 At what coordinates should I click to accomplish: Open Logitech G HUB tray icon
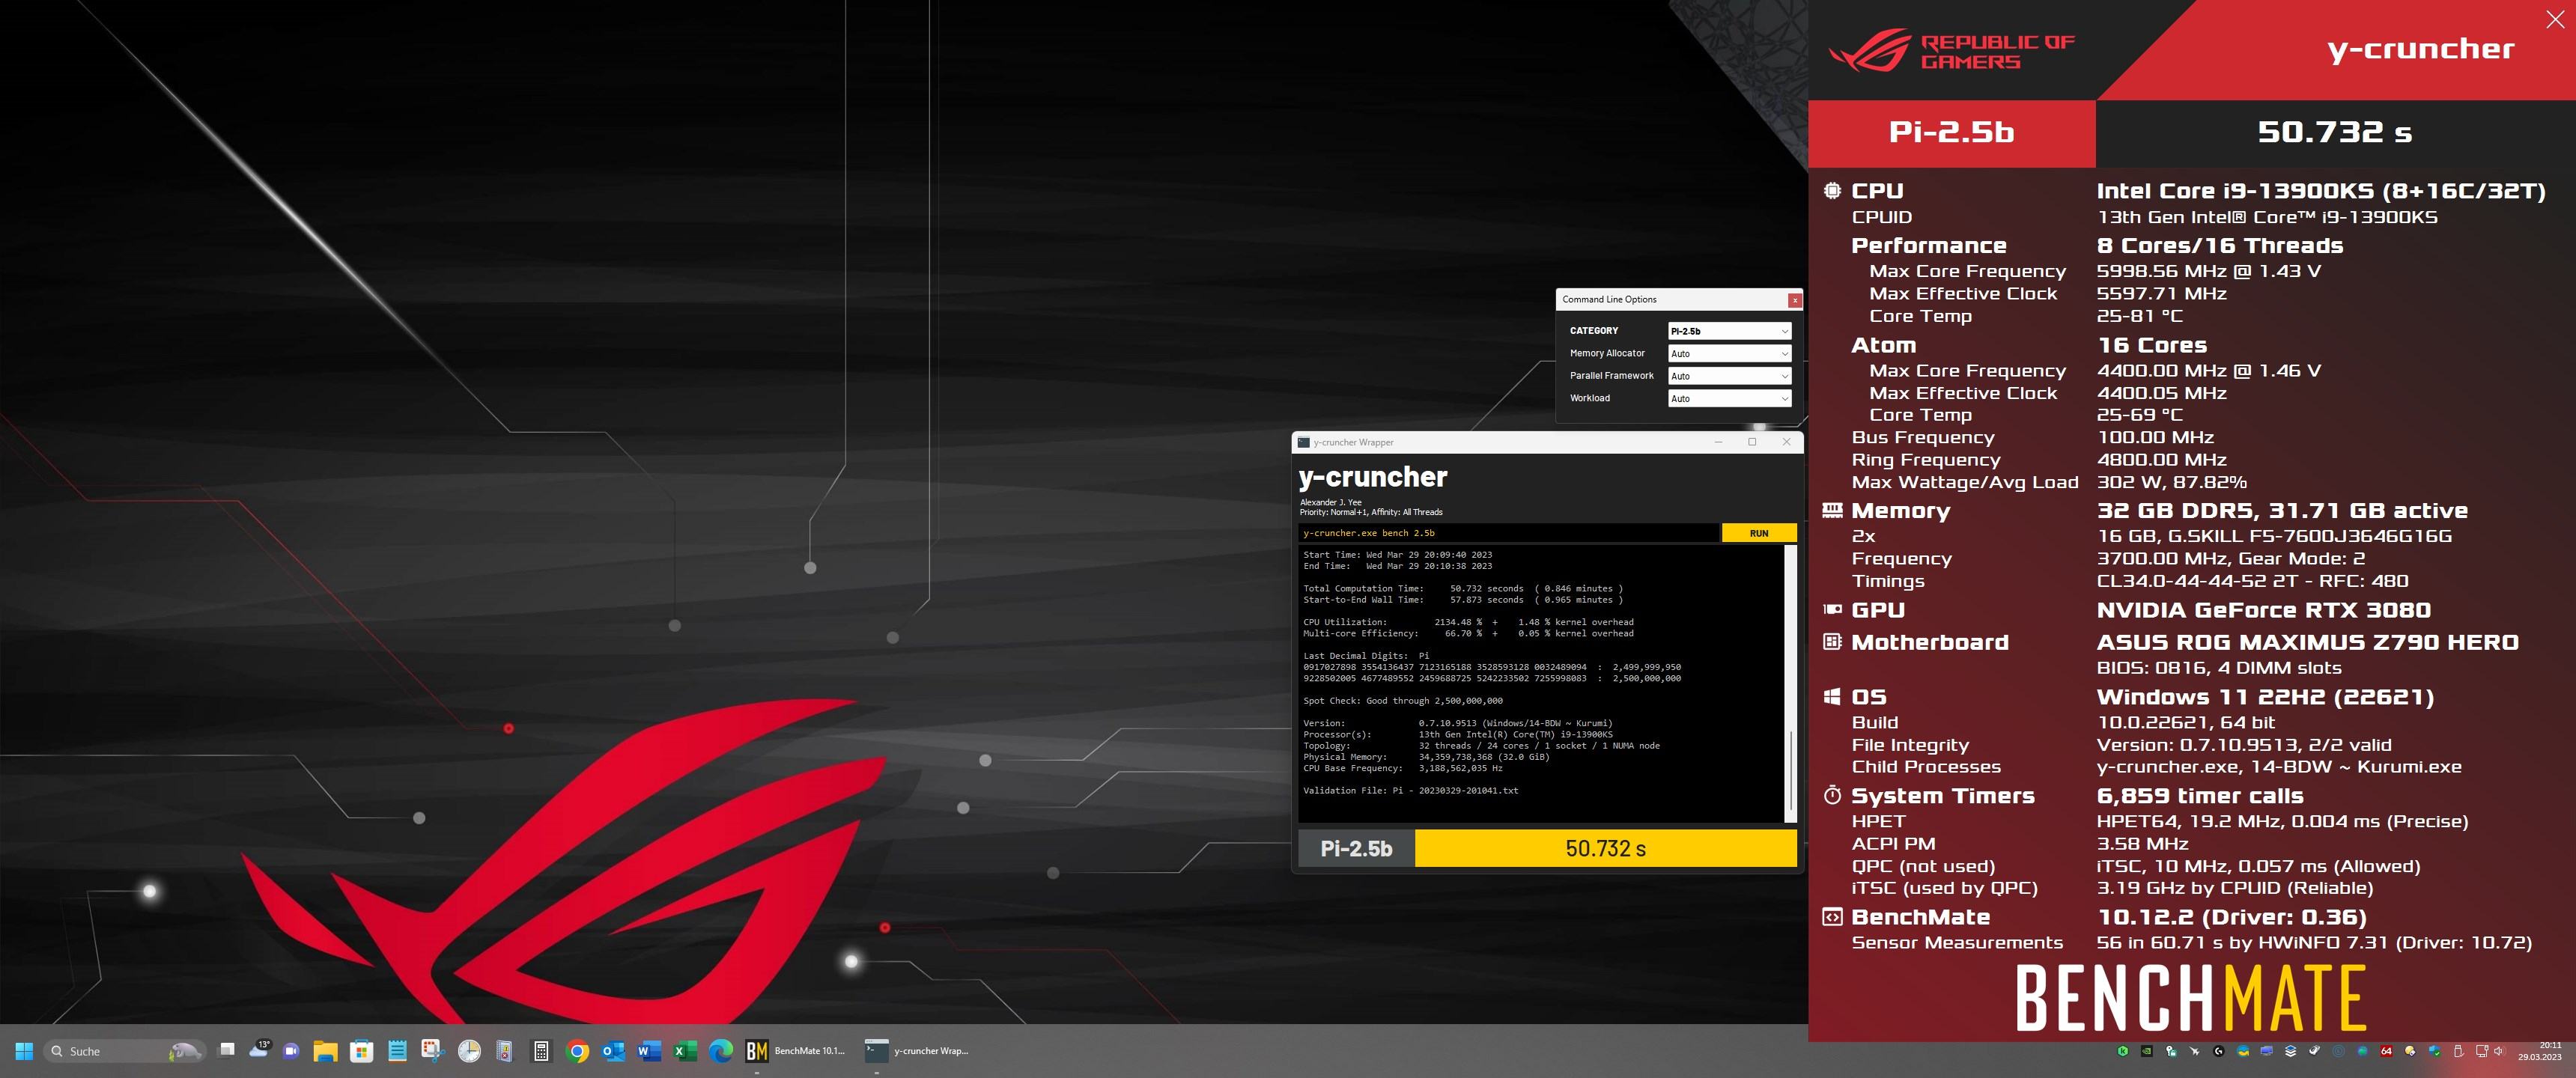click(x=2219, y=1051)
